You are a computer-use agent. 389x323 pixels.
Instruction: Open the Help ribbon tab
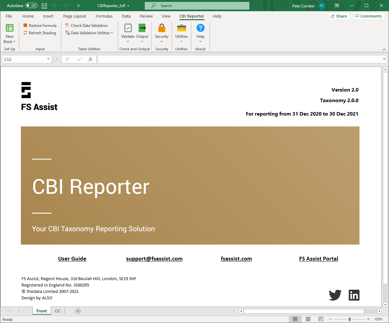(x=217, y=16)
